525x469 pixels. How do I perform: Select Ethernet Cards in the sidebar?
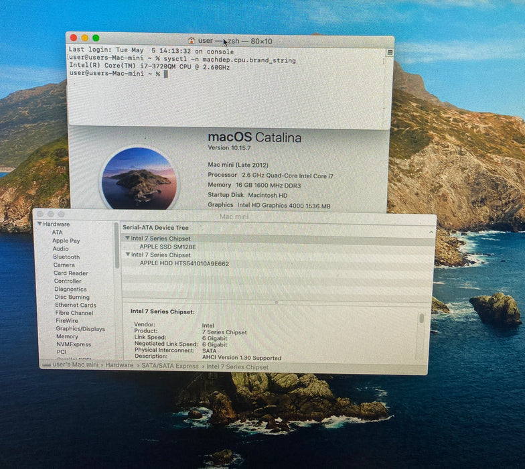[75, 306]
